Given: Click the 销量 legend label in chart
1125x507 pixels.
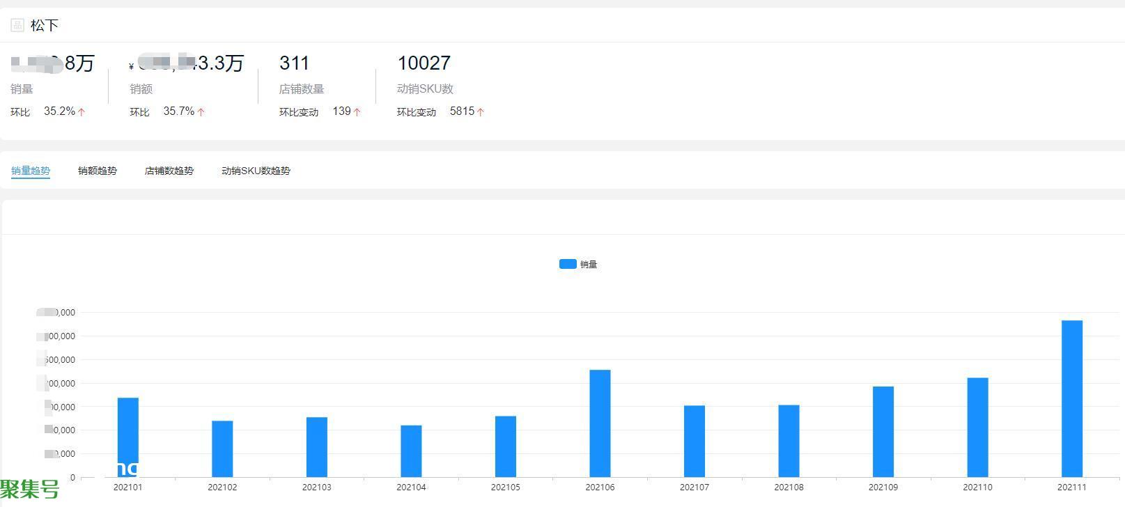Looking at the screenshot, I should tap(589, 264).
